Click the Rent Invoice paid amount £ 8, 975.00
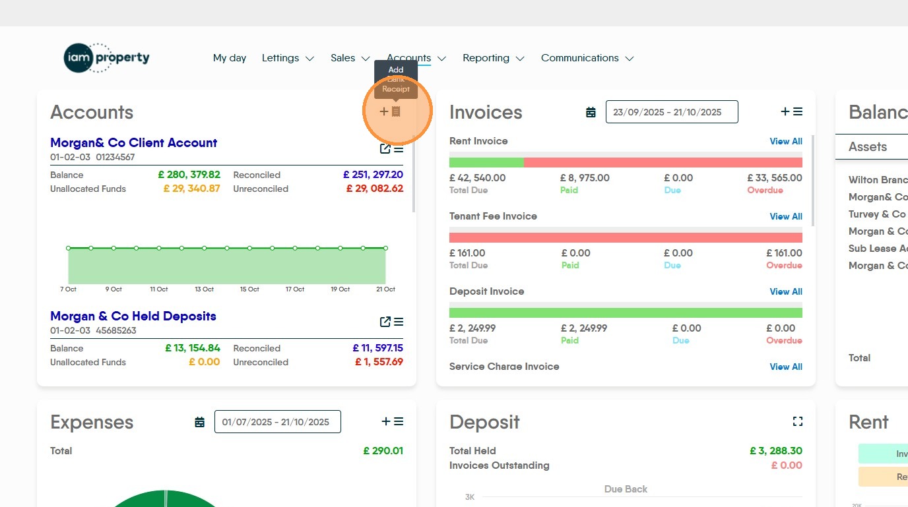Screen dimensions: 908x507 585,178
